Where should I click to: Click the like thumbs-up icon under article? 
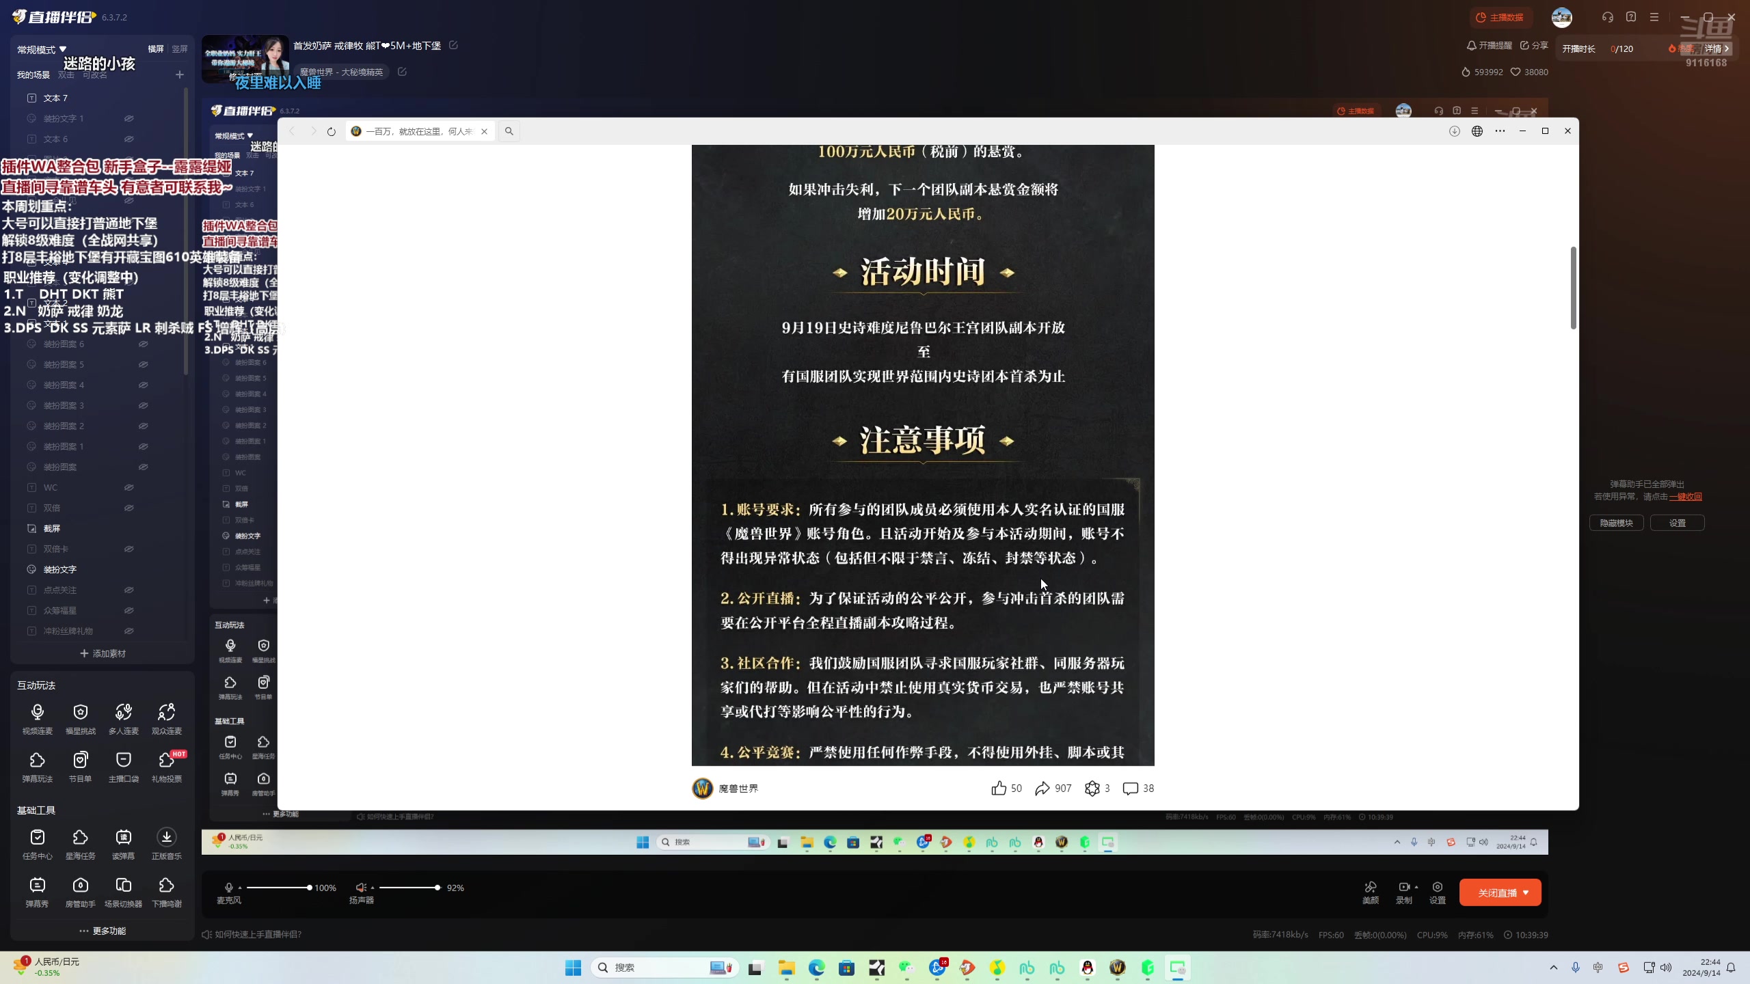pyautogui.click(x=999, y=789)
